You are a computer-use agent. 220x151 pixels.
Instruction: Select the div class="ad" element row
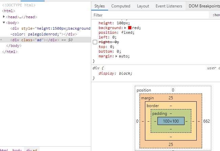click(33, 40)
